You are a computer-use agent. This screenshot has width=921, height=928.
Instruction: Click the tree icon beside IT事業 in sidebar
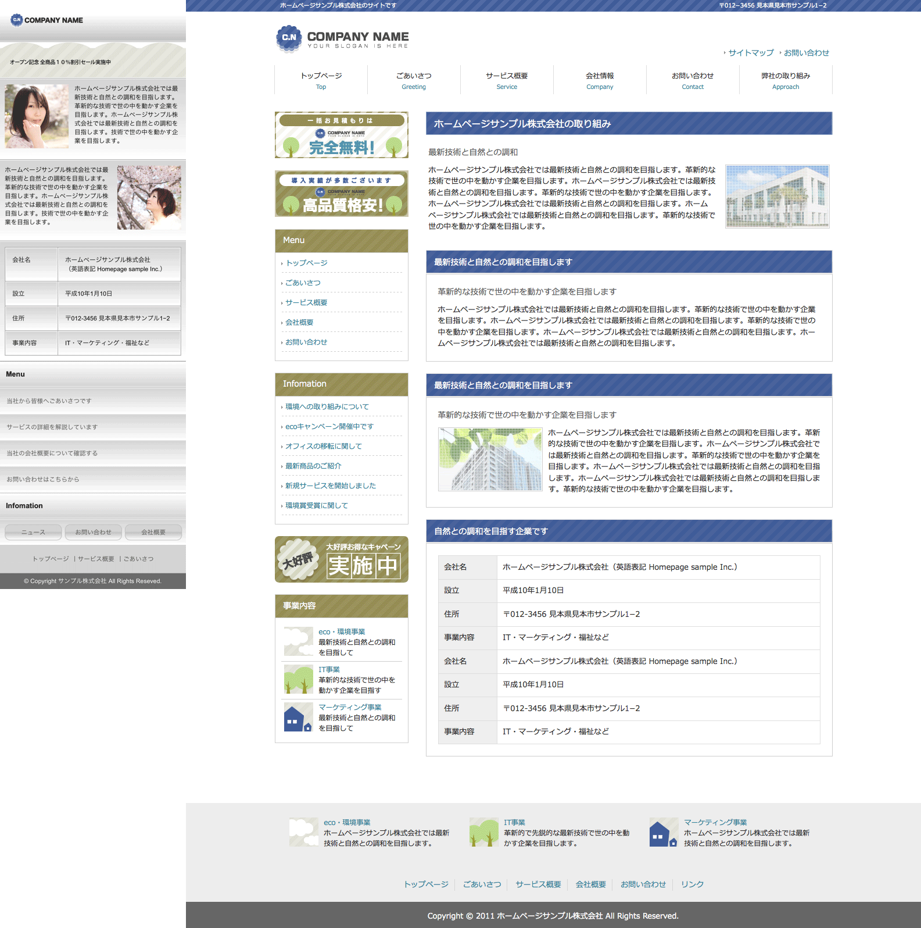[298, 679]
